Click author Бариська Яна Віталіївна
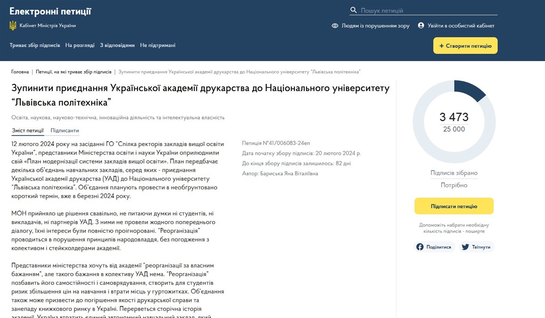 click(280, 174)
